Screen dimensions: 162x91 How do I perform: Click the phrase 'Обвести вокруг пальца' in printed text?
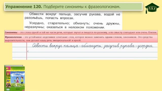(x=50, y=14)
